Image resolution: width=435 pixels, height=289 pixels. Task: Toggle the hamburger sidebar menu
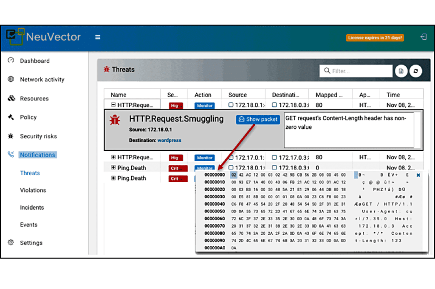pyautogui.click(x=97, y=37)
